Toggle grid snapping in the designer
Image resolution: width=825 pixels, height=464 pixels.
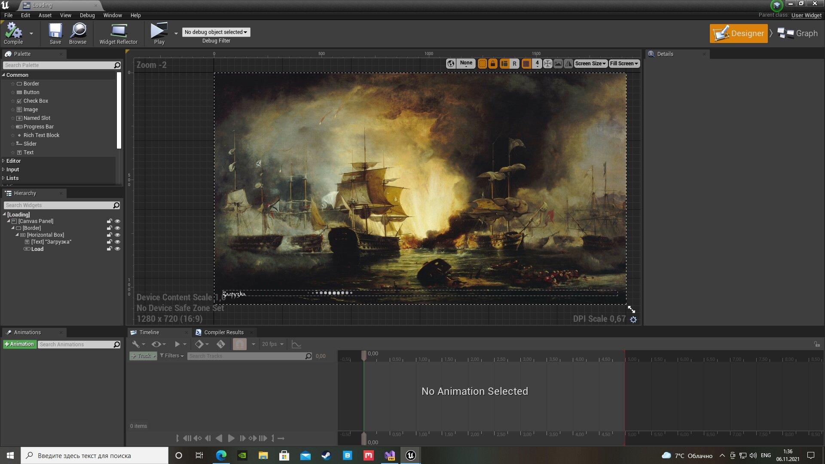pyautogui.click(x=526, y=64)
